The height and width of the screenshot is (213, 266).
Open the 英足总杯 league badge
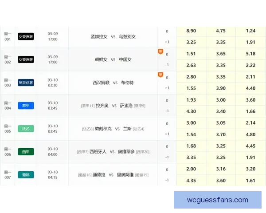point(26,83)
